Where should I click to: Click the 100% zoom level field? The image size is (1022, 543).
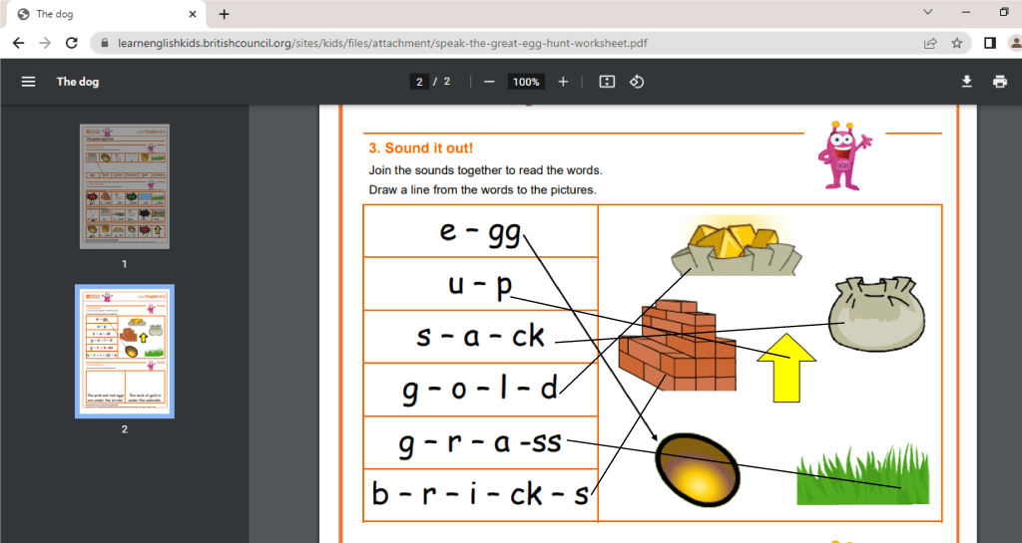point(526,82)
